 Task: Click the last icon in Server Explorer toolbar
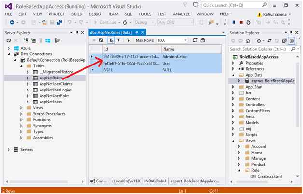(x=57, y=40)
